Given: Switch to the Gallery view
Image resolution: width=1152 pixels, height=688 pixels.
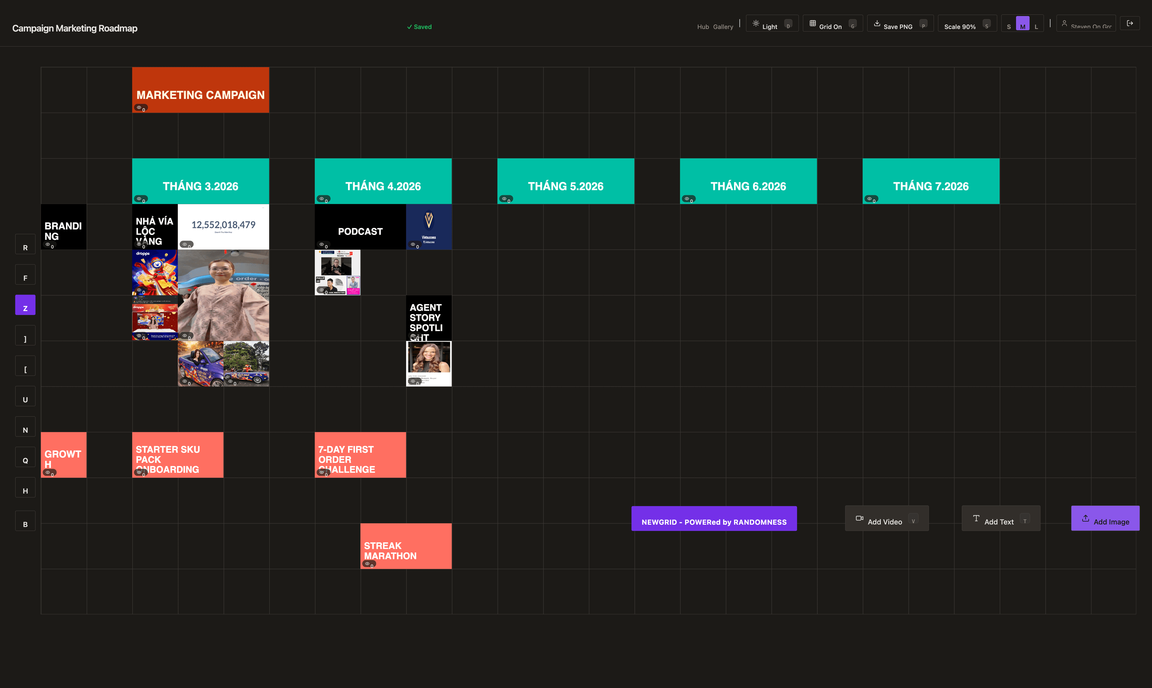Looking at the screenshot, I should pyautogui.click(x=723, y=26).
